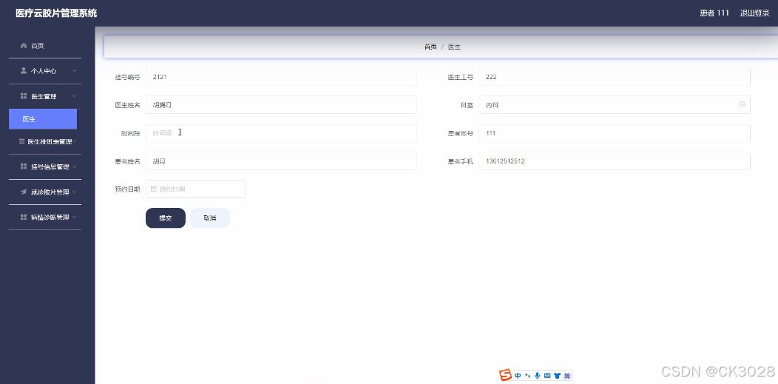This screenshot has height=384, width=778.
Task: Open the Sogou toolbox four-squares icon
Action: tap(566, 376)
